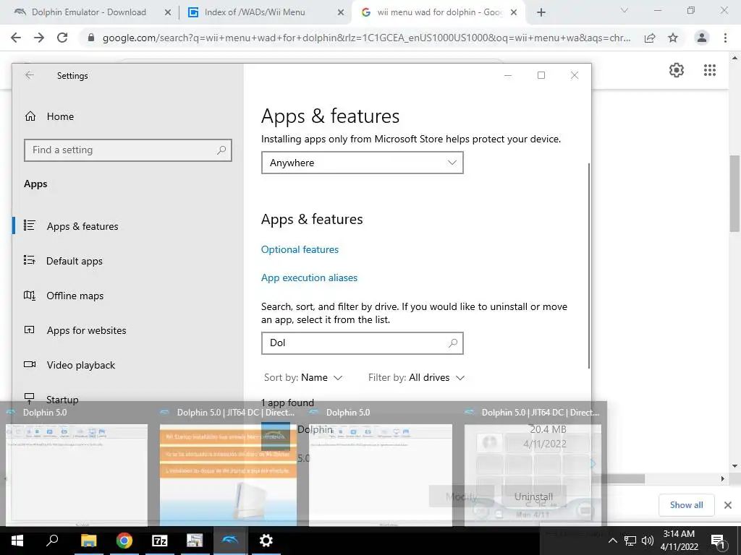
Task: Click Settings gear in taskbar
Action: (266, 541)
